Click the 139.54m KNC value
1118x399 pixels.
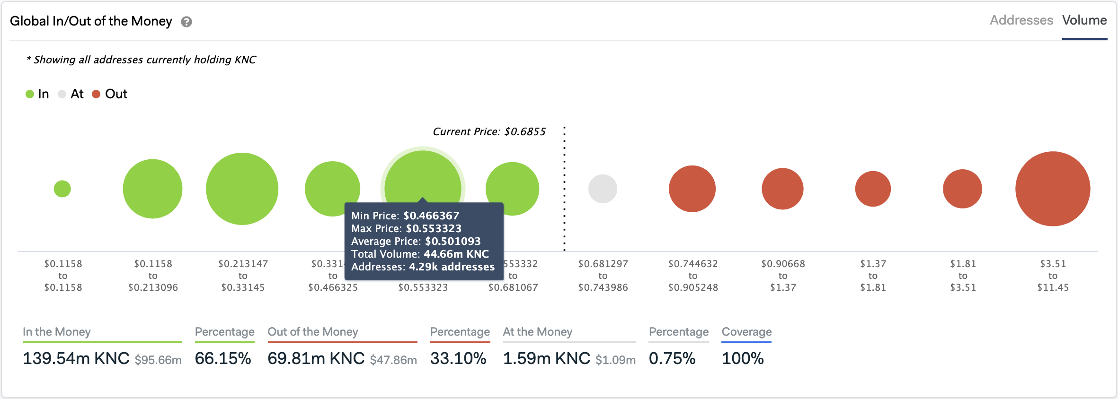[x=76, y=358]
